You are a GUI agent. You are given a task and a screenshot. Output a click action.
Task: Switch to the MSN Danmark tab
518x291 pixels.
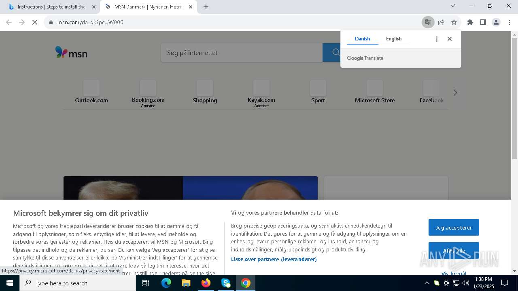coord(149,7)
